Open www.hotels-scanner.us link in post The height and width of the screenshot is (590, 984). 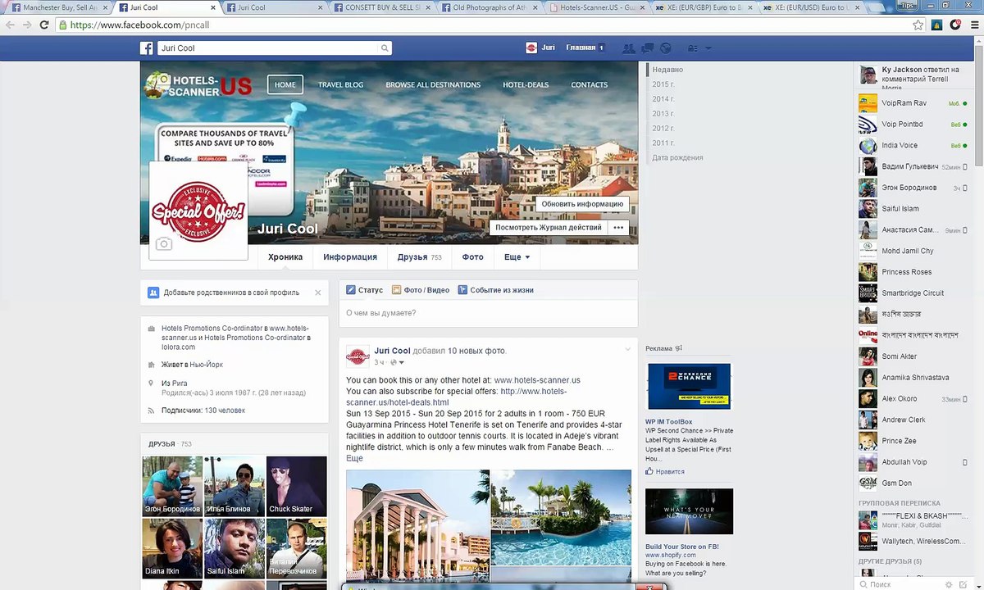[x=537, y=380]
